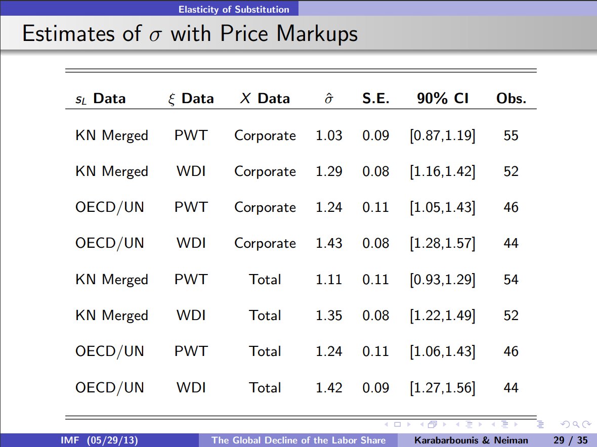The width and height of the screenshot is (597, 447).
Task: Select the S.E. column header
Action: [376, 99]
